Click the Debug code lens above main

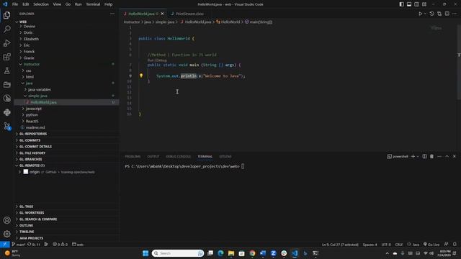point(161,60)
